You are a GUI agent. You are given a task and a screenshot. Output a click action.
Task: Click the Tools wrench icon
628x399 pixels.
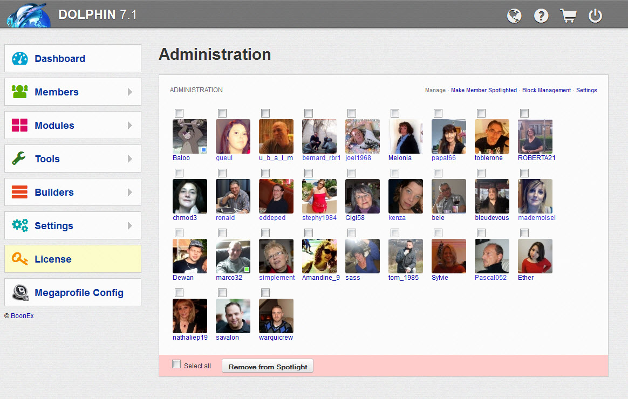tap(19, 159)
